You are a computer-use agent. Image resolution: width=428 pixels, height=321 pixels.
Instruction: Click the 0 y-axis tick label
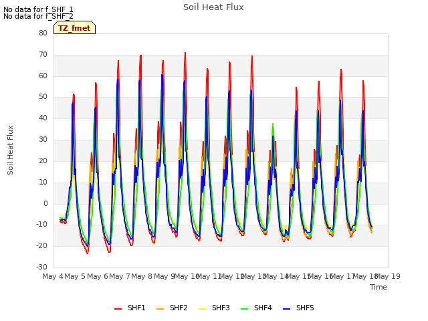coord(45,203)
